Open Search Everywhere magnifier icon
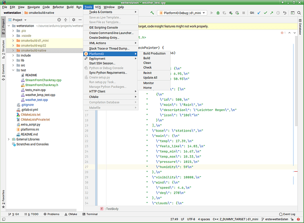The width and height of the screenshot is (304, 223). pos(299,13)
